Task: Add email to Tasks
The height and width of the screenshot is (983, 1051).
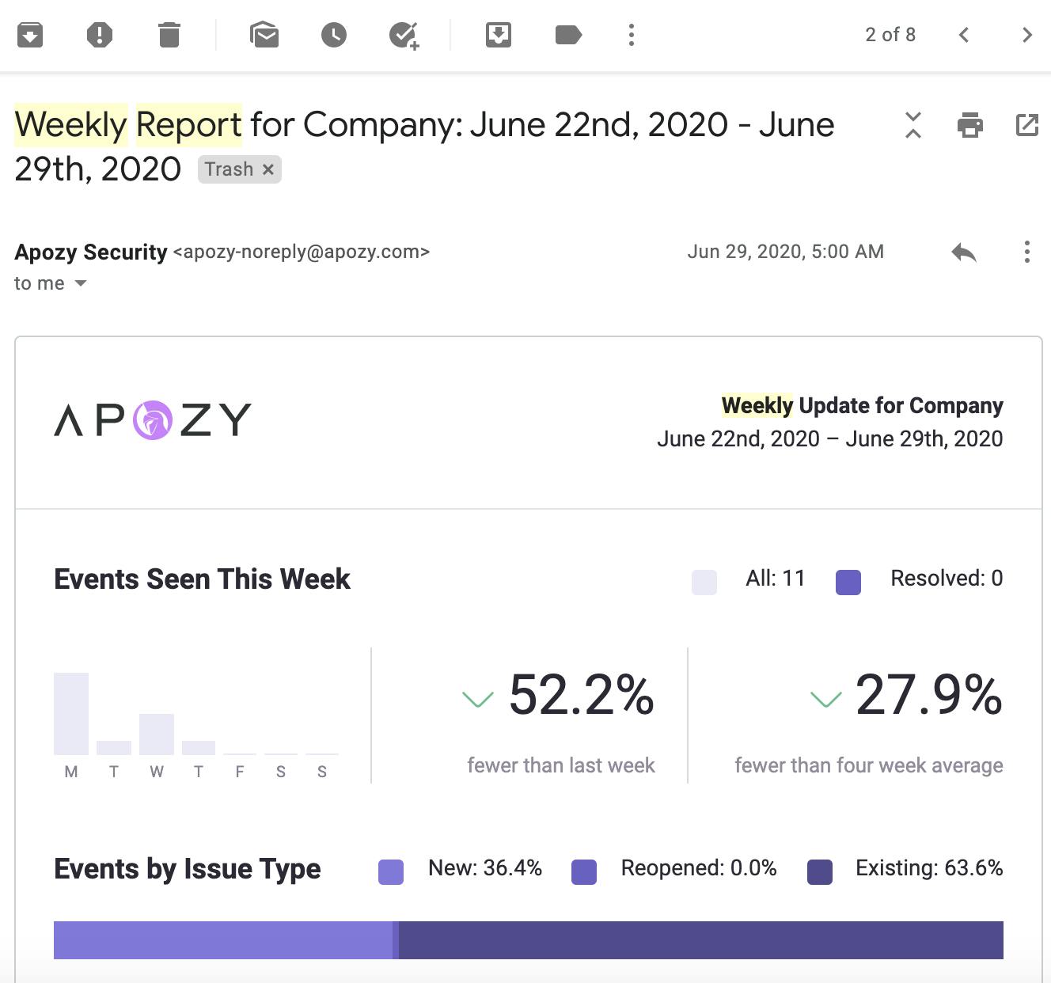Action: (404, 35)
